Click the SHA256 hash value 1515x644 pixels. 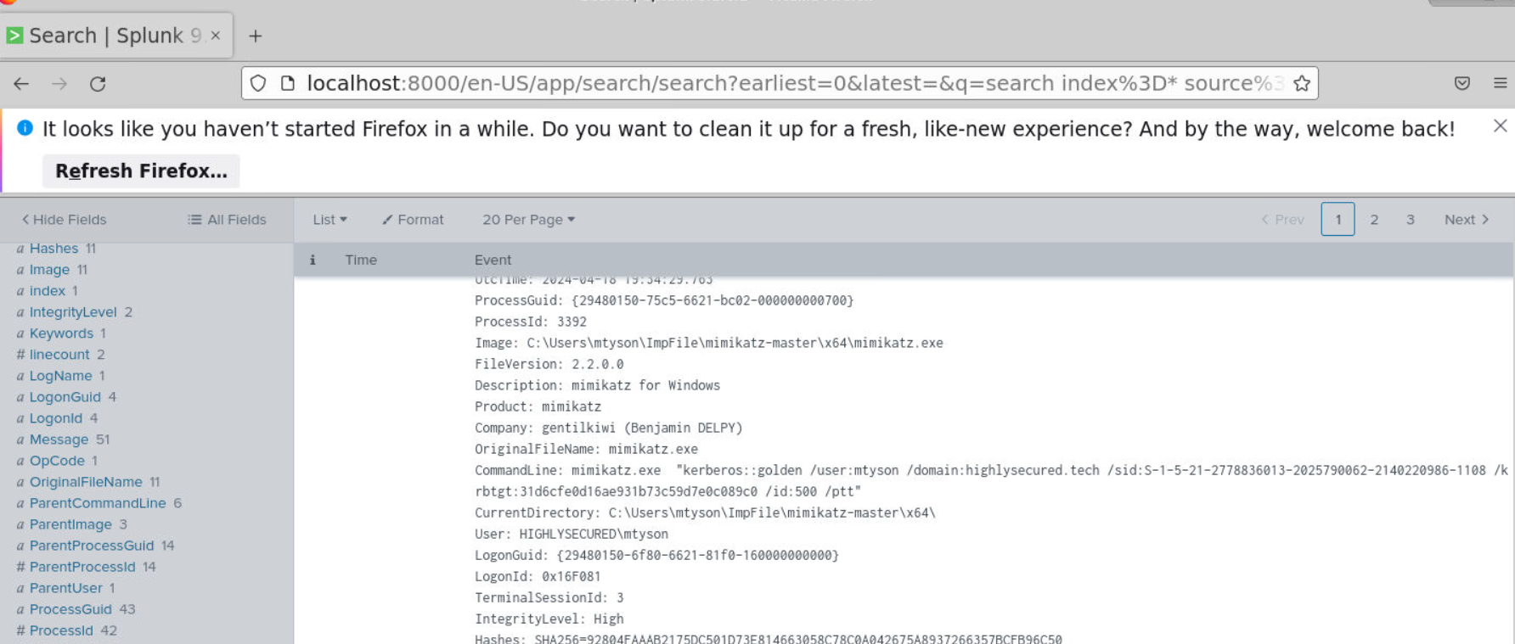click(798, 638)
